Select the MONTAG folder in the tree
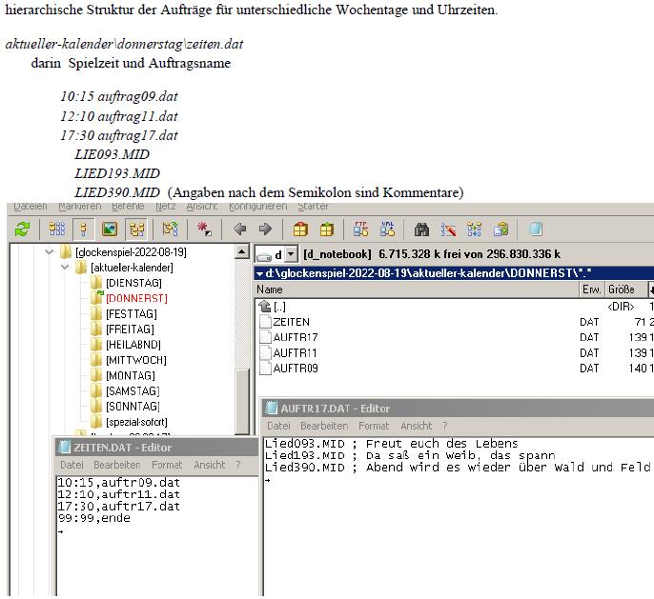 tap(131, 376)
